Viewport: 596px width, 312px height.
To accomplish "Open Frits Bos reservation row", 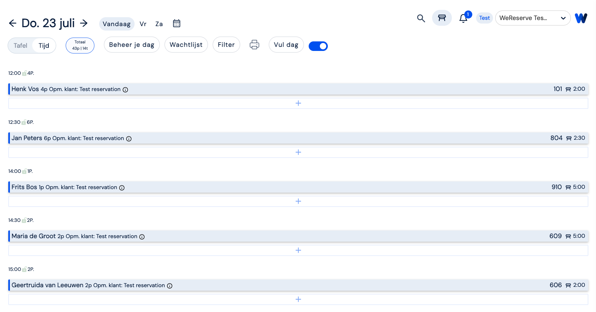I will [x=298, y=187].
